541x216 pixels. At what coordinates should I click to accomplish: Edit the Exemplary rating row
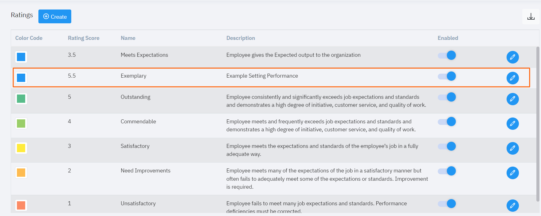point(512,78)
